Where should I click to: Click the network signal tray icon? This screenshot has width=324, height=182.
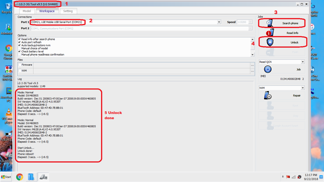click(x=294, y=177)
